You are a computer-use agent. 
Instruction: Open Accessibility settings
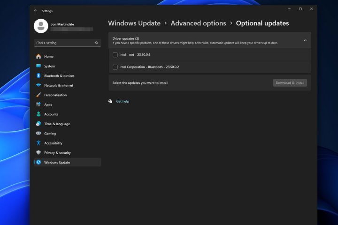[x=67, y=143]
